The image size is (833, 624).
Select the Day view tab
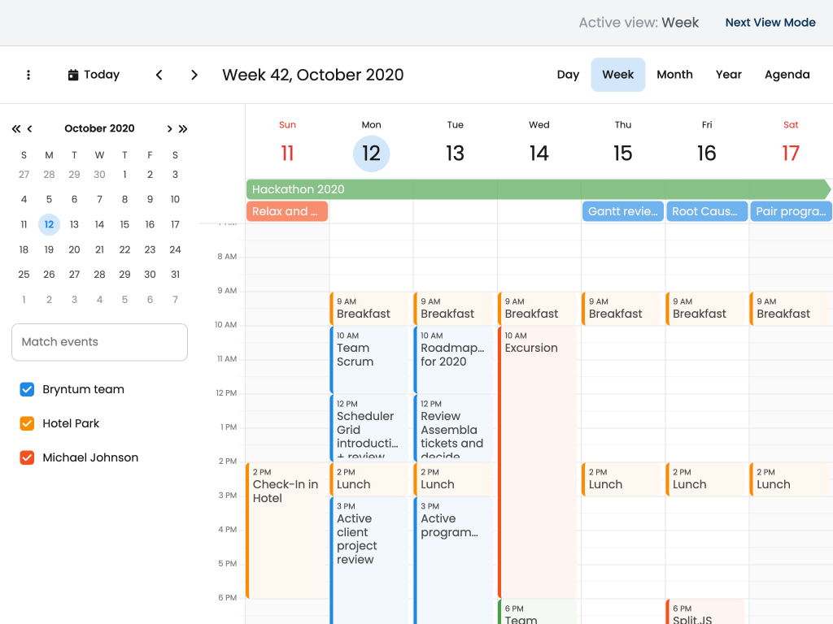568,75
